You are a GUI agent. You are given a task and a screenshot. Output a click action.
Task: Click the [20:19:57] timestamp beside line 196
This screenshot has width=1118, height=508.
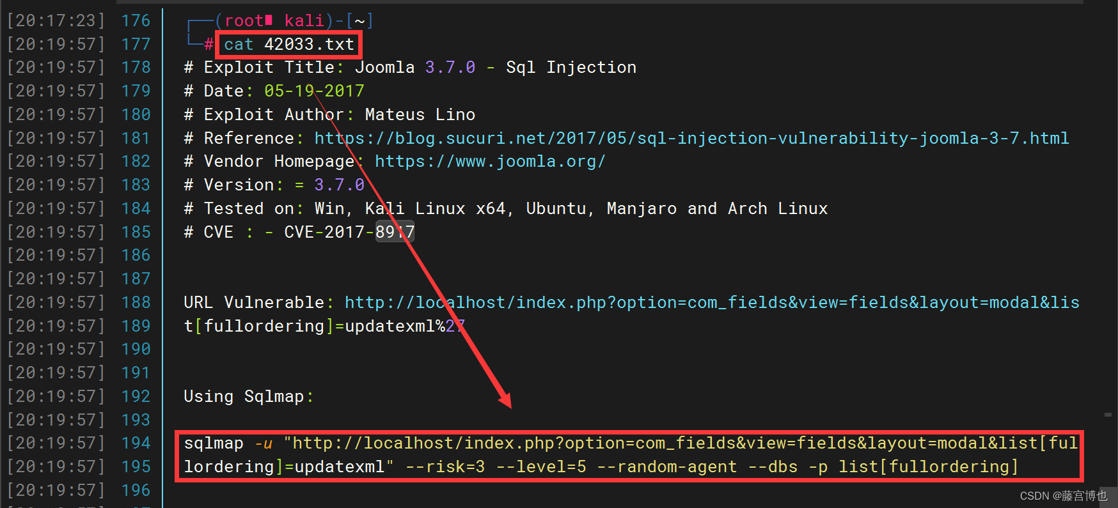click(56, 490)
